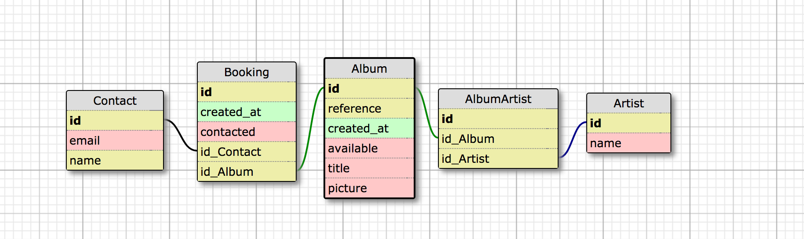
Task: Select the name row in Contact table
Action: click(x=115, y=160)
